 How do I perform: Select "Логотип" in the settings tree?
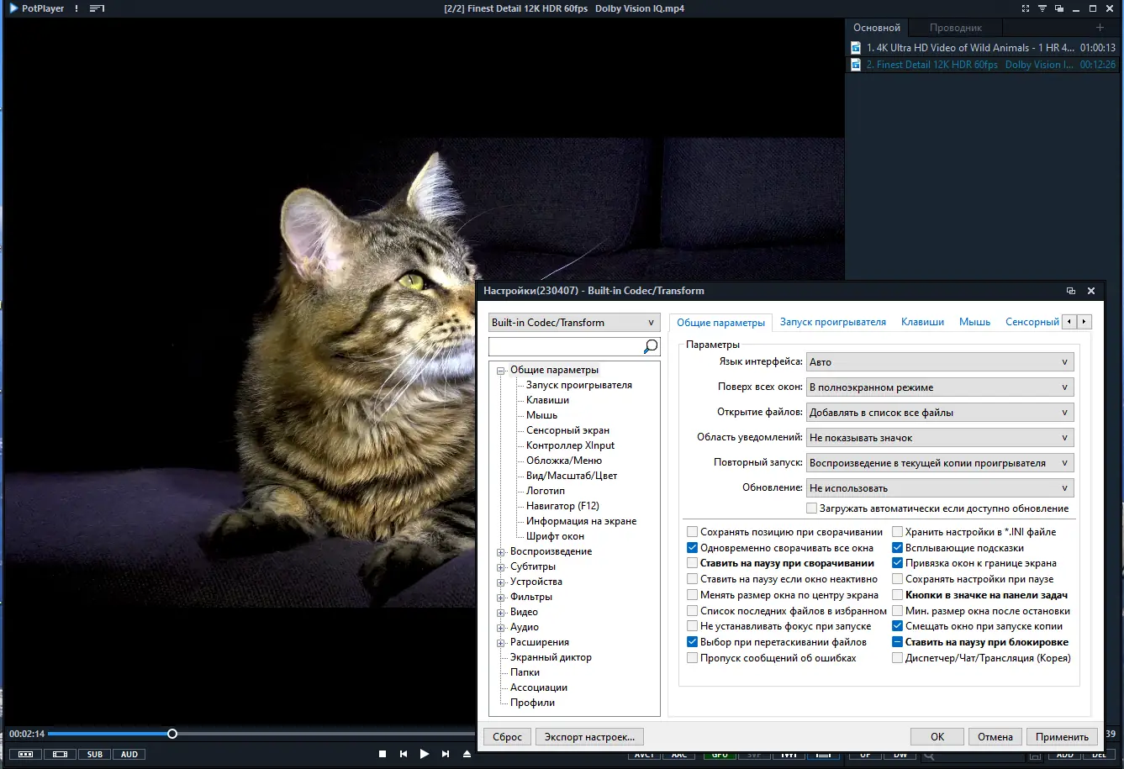(546, 491)
